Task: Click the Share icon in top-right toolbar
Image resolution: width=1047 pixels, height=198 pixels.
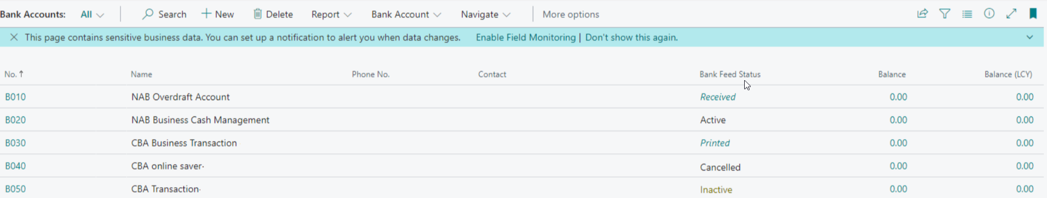Action: 923,14
